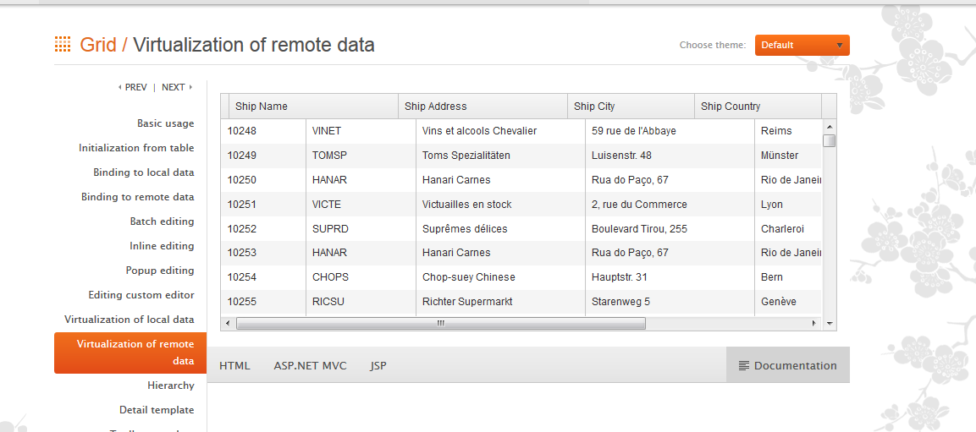Click the Documentation lines icon

[x=744, y=366]
